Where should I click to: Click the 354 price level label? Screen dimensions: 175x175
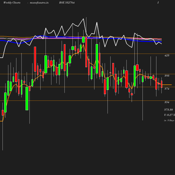point(167,102)
